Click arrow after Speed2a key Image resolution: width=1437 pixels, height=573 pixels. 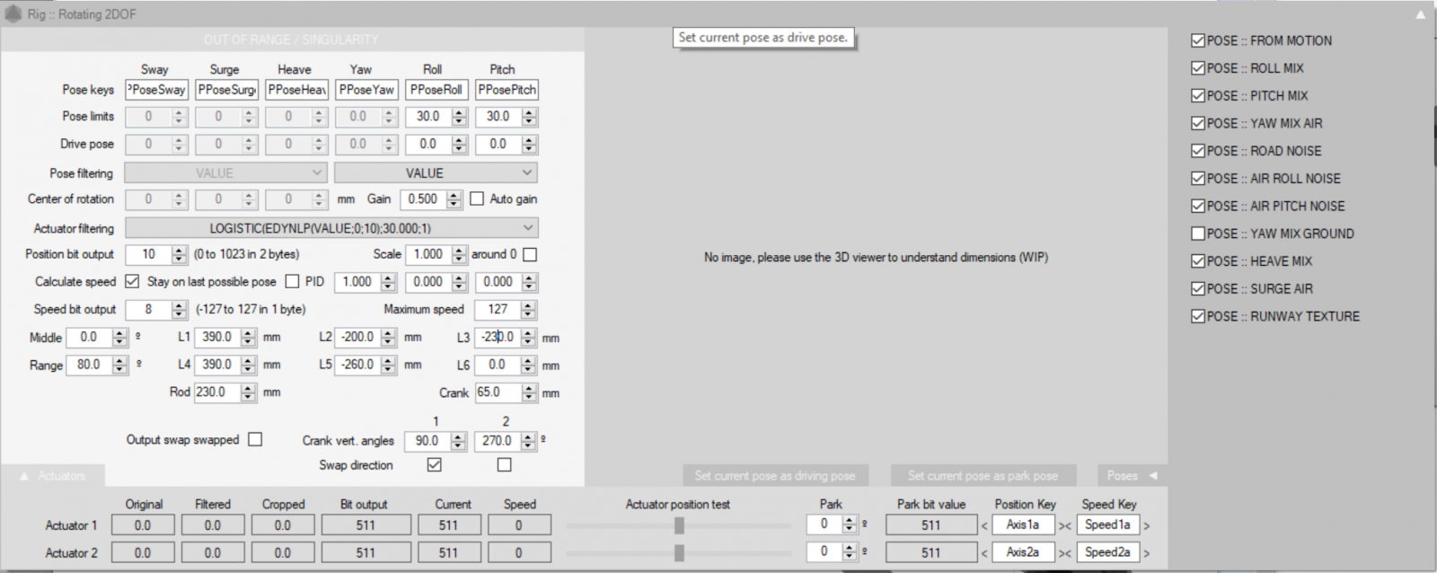[1146, 553]
